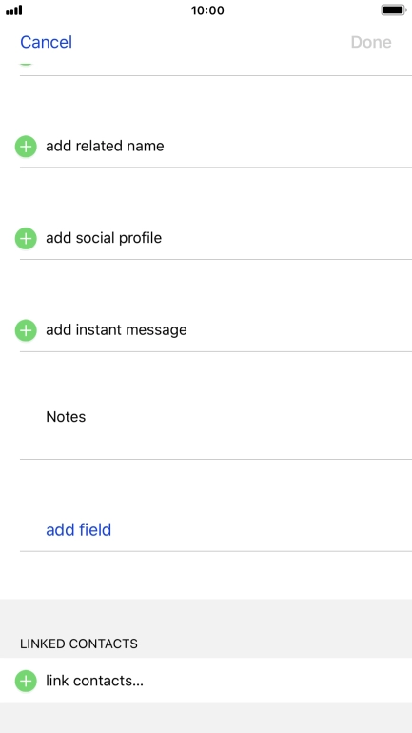Choose the link contacts... row text
Image resolution: width=412 pixels, height=733 pixels.
[94, 681]
